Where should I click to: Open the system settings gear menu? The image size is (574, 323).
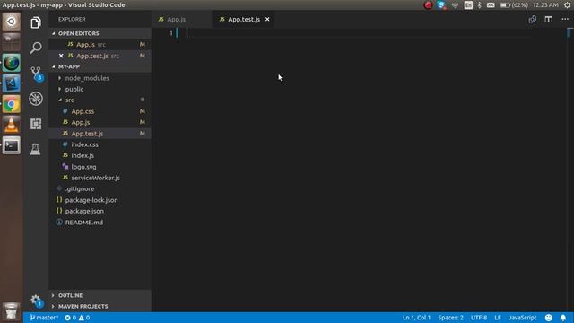(x=567, y=4)
